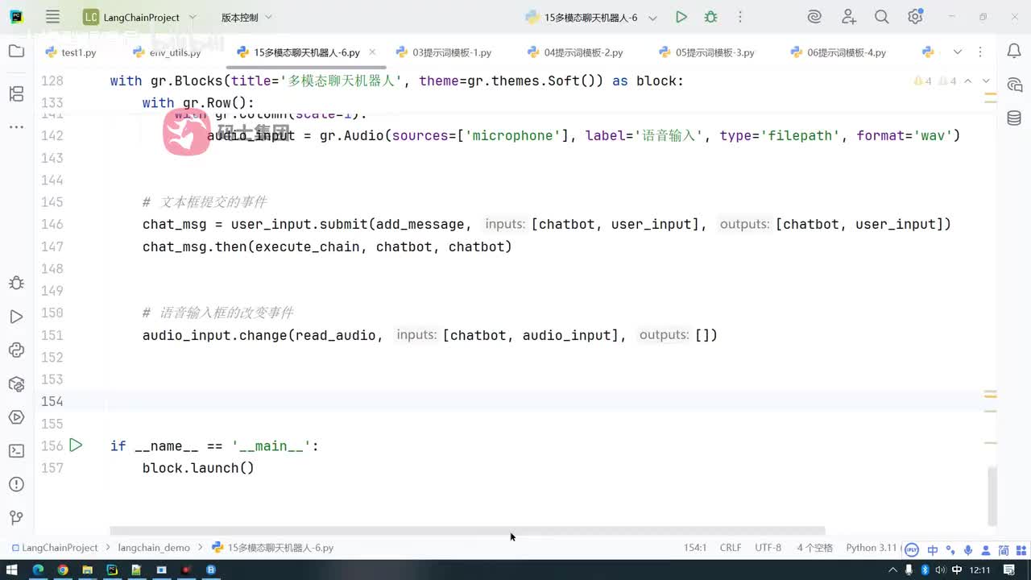Open the Database tool window icon
The image size is (1031, 580).
click(1014, 118)
